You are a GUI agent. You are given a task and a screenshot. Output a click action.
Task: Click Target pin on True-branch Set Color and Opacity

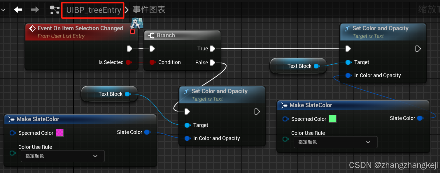[x=348, y=62]
